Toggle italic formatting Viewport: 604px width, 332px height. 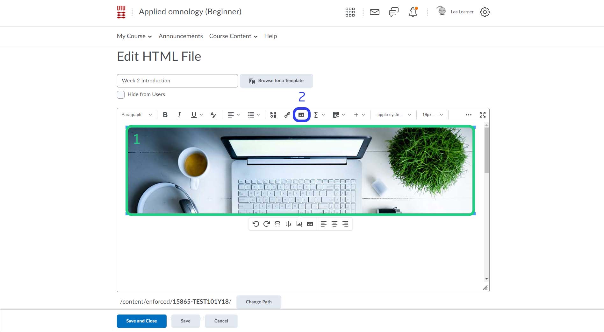pos(179,115)
